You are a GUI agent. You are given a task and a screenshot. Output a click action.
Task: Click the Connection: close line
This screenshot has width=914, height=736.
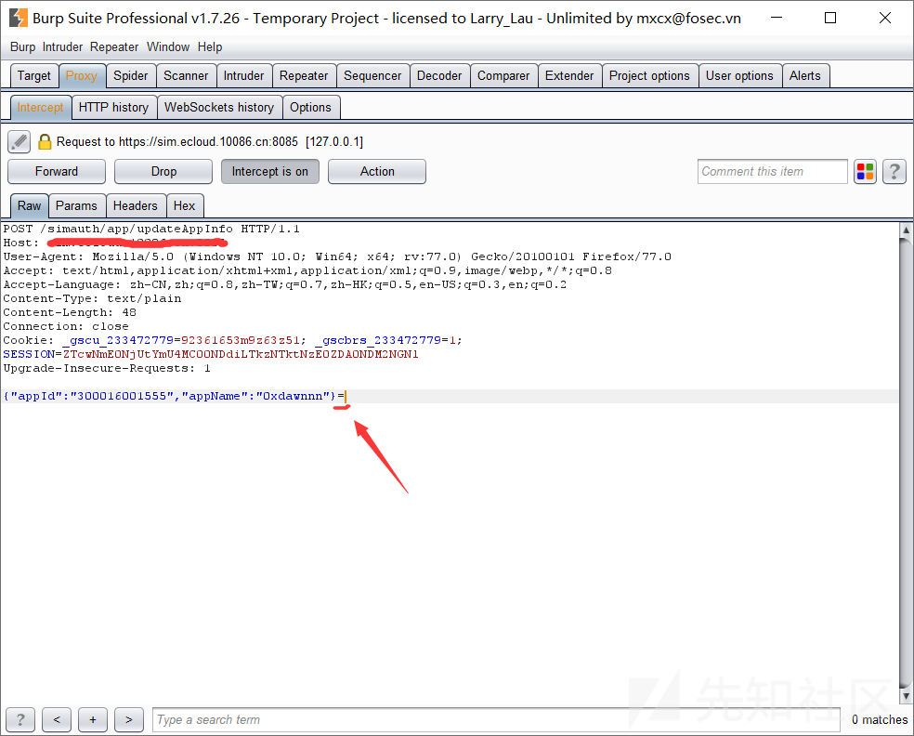[66, 326]
